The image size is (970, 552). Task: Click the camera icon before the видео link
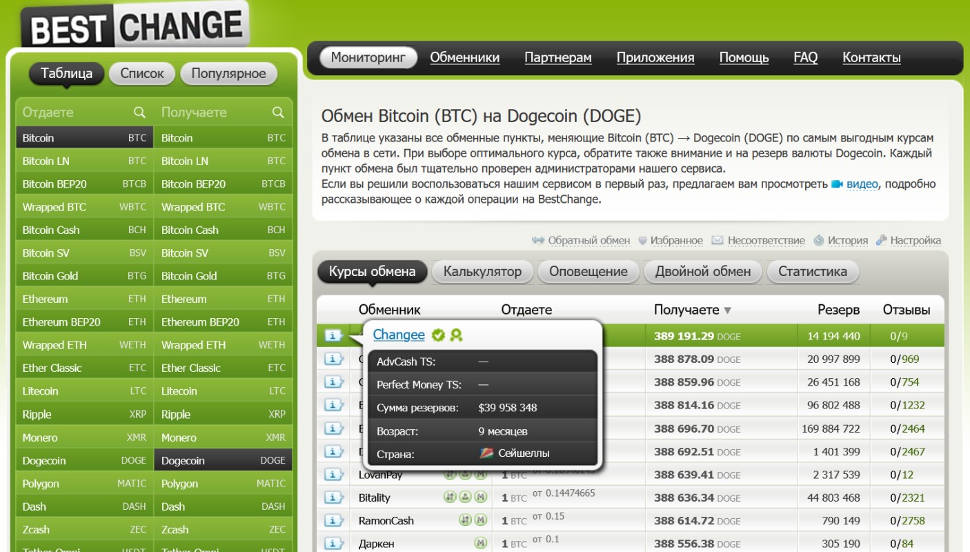click(x=837, y=184)
